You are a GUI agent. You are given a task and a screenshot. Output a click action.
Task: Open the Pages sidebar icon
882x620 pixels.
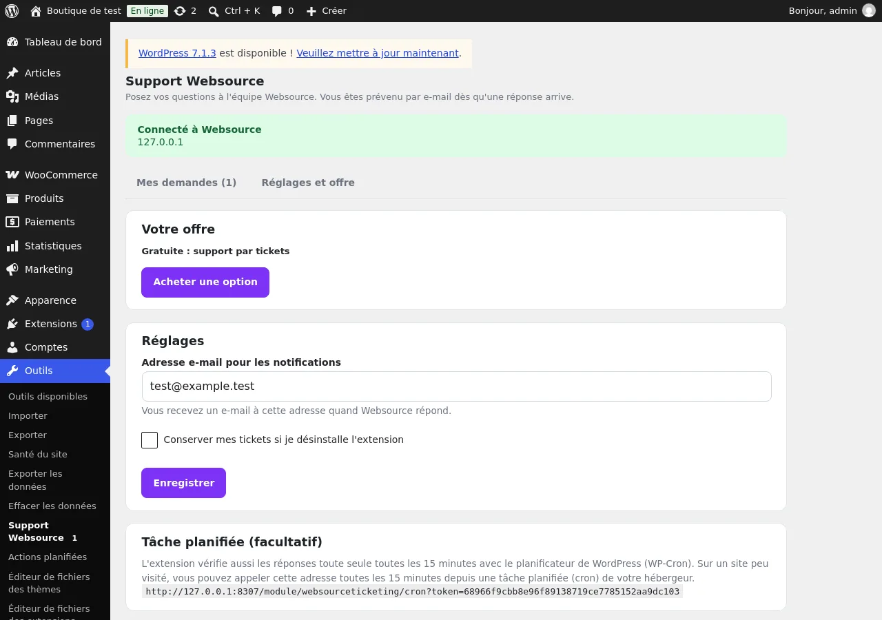pos(12,121)
